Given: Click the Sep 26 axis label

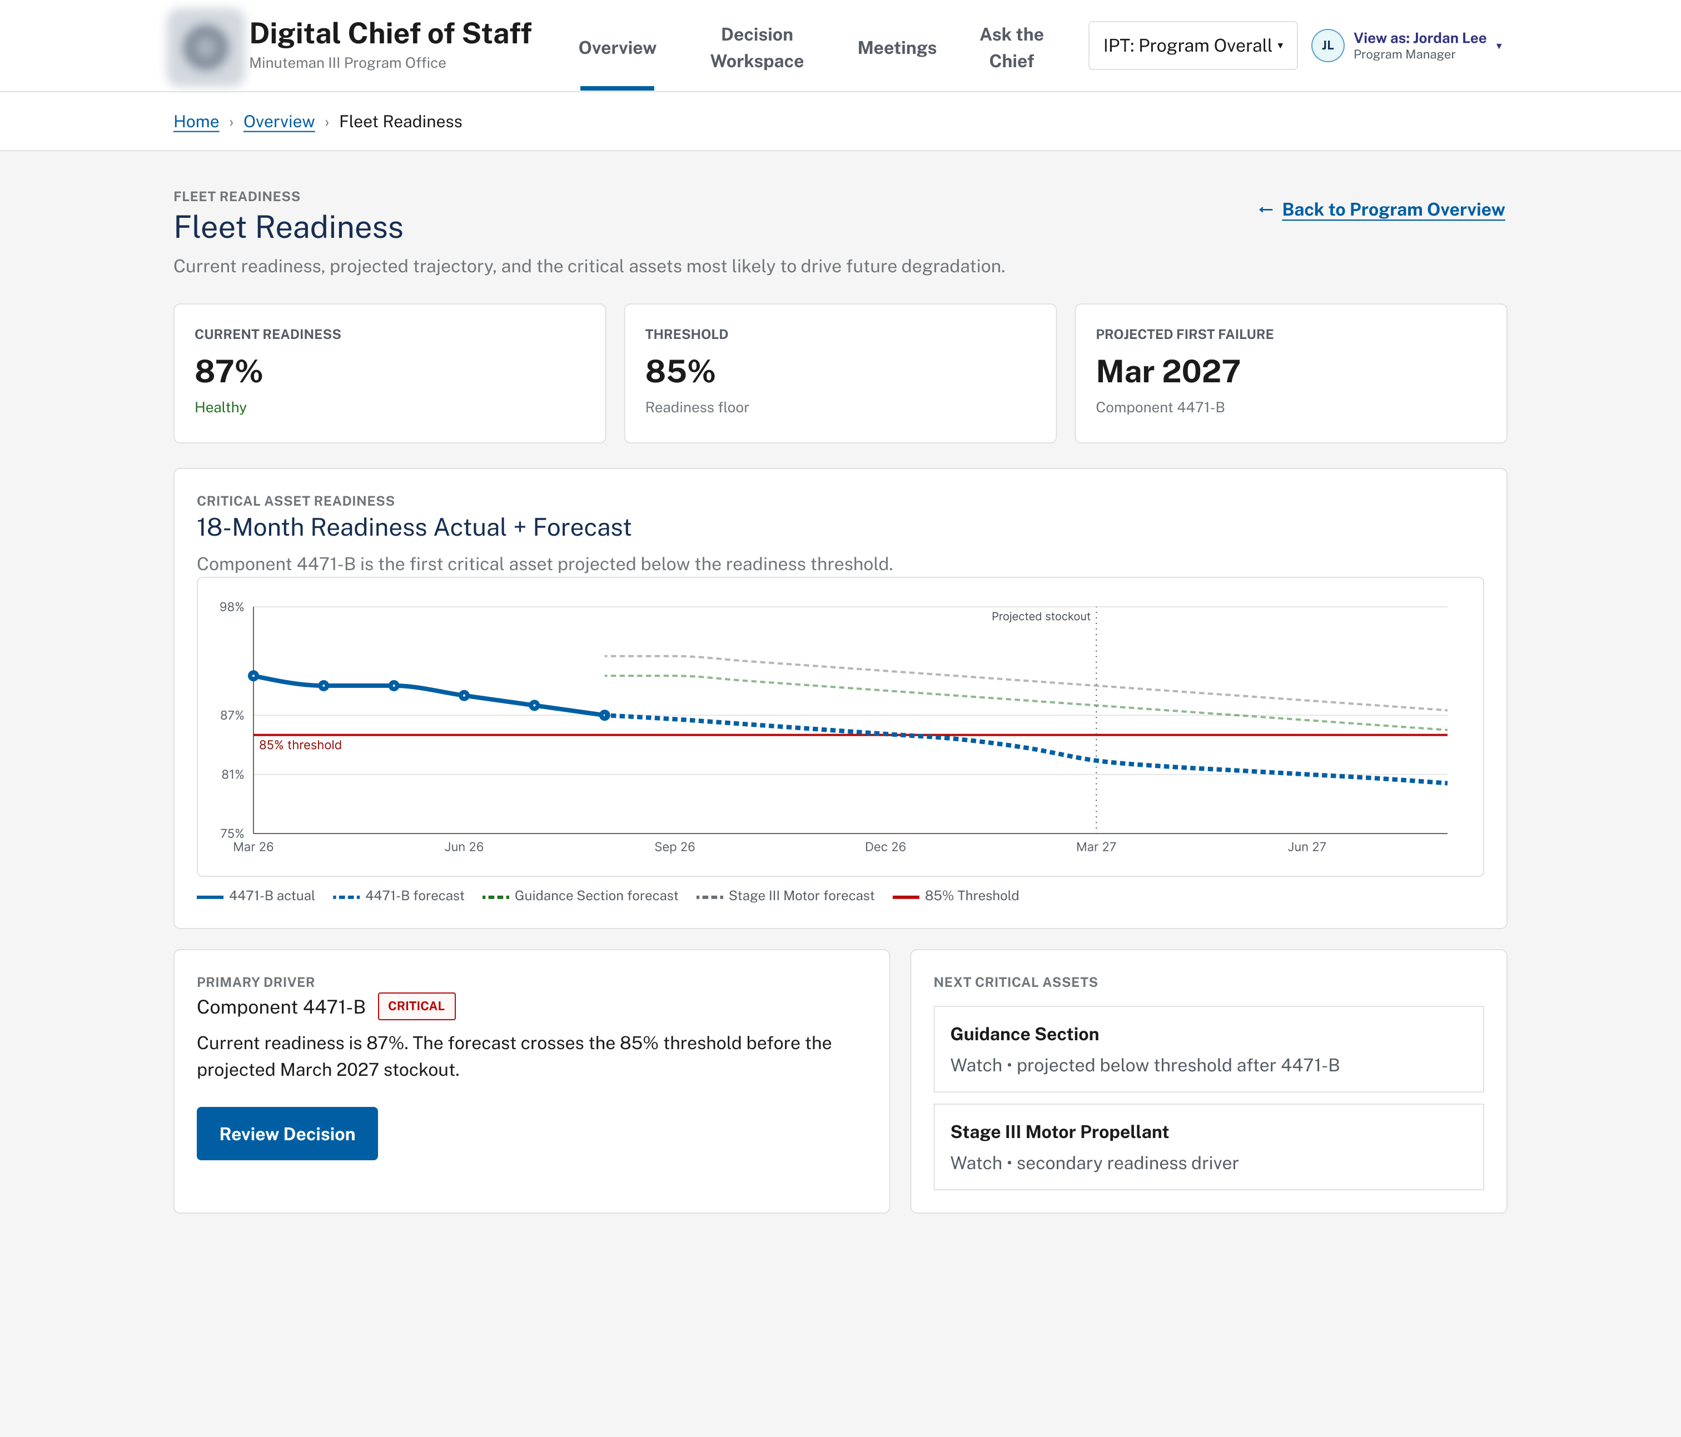Looking at the screenshot, I should (x=675, y=847).
